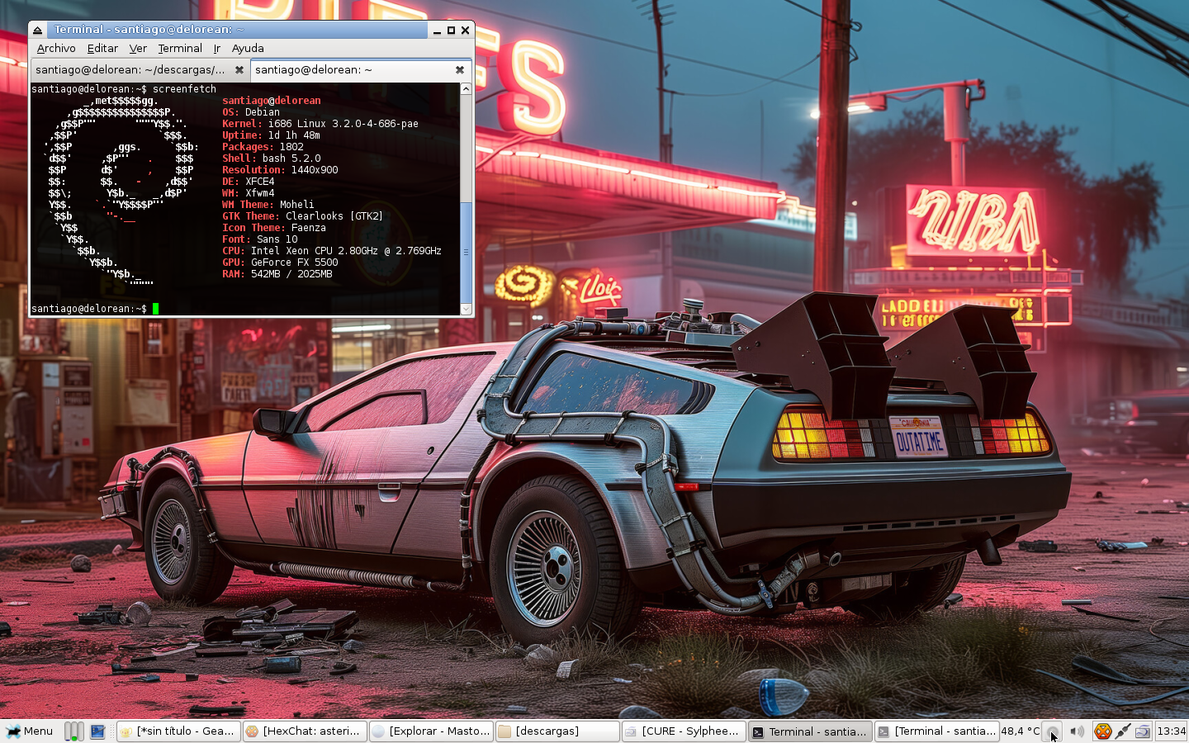Click the round tray icon beside temperature
Image resolution: width=1189 pixels, height=743 pixels.
1052,731
